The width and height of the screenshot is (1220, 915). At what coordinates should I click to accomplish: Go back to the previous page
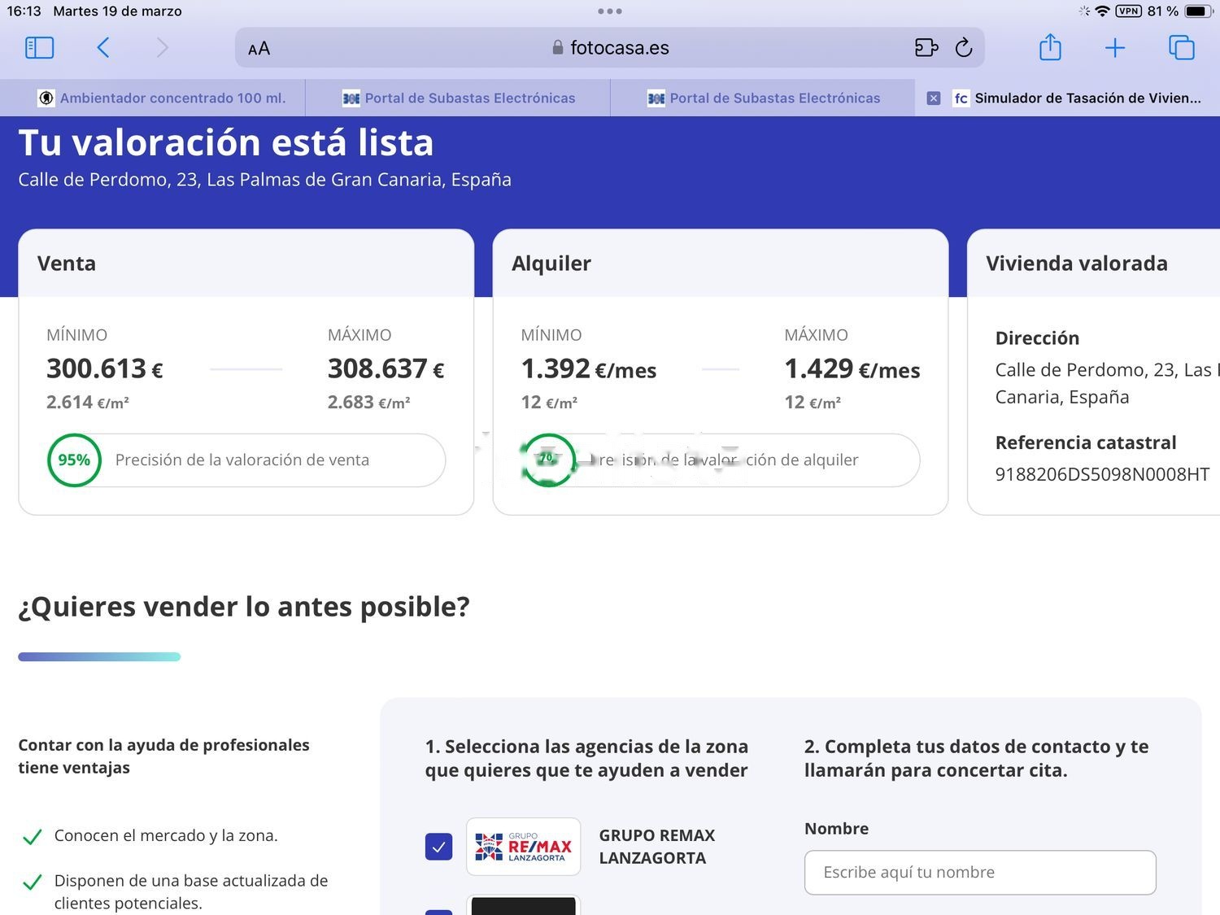102,48
